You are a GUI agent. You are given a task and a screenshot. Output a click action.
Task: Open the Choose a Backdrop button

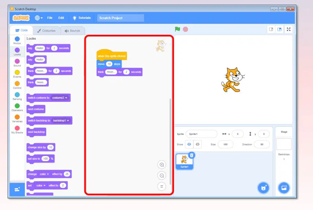click(x=284, y=188)
